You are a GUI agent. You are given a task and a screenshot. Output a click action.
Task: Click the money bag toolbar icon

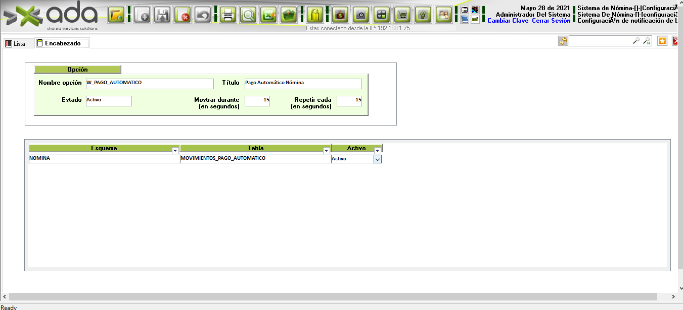[x=340, y=15]
